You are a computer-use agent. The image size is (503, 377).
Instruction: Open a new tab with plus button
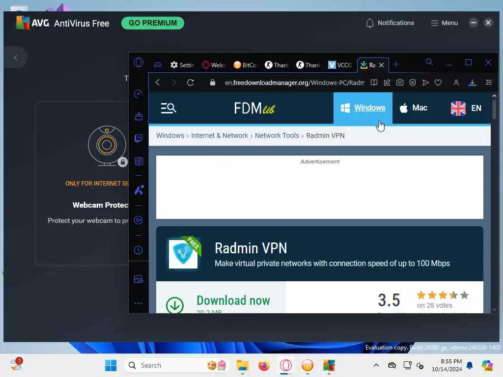click(396, 64)
